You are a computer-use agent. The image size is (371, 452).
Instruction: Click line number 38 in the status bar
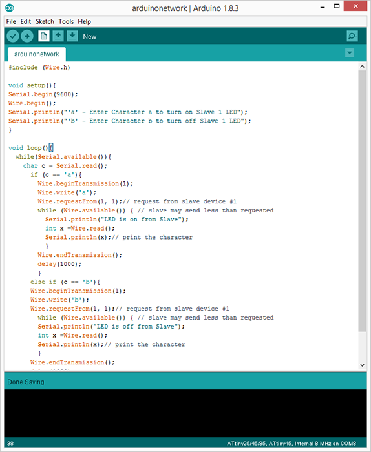[10, 444]
